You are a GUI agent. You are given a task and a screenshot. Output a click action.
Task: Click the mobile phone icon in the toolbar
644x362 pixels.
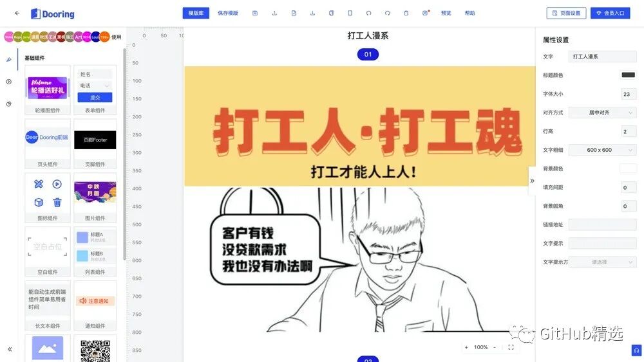350,13
